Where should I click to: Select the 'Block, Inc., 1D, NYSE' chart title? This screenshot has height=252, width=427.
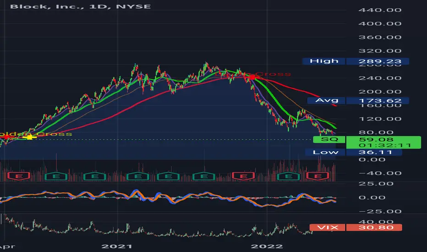click(x=80, y=6)
